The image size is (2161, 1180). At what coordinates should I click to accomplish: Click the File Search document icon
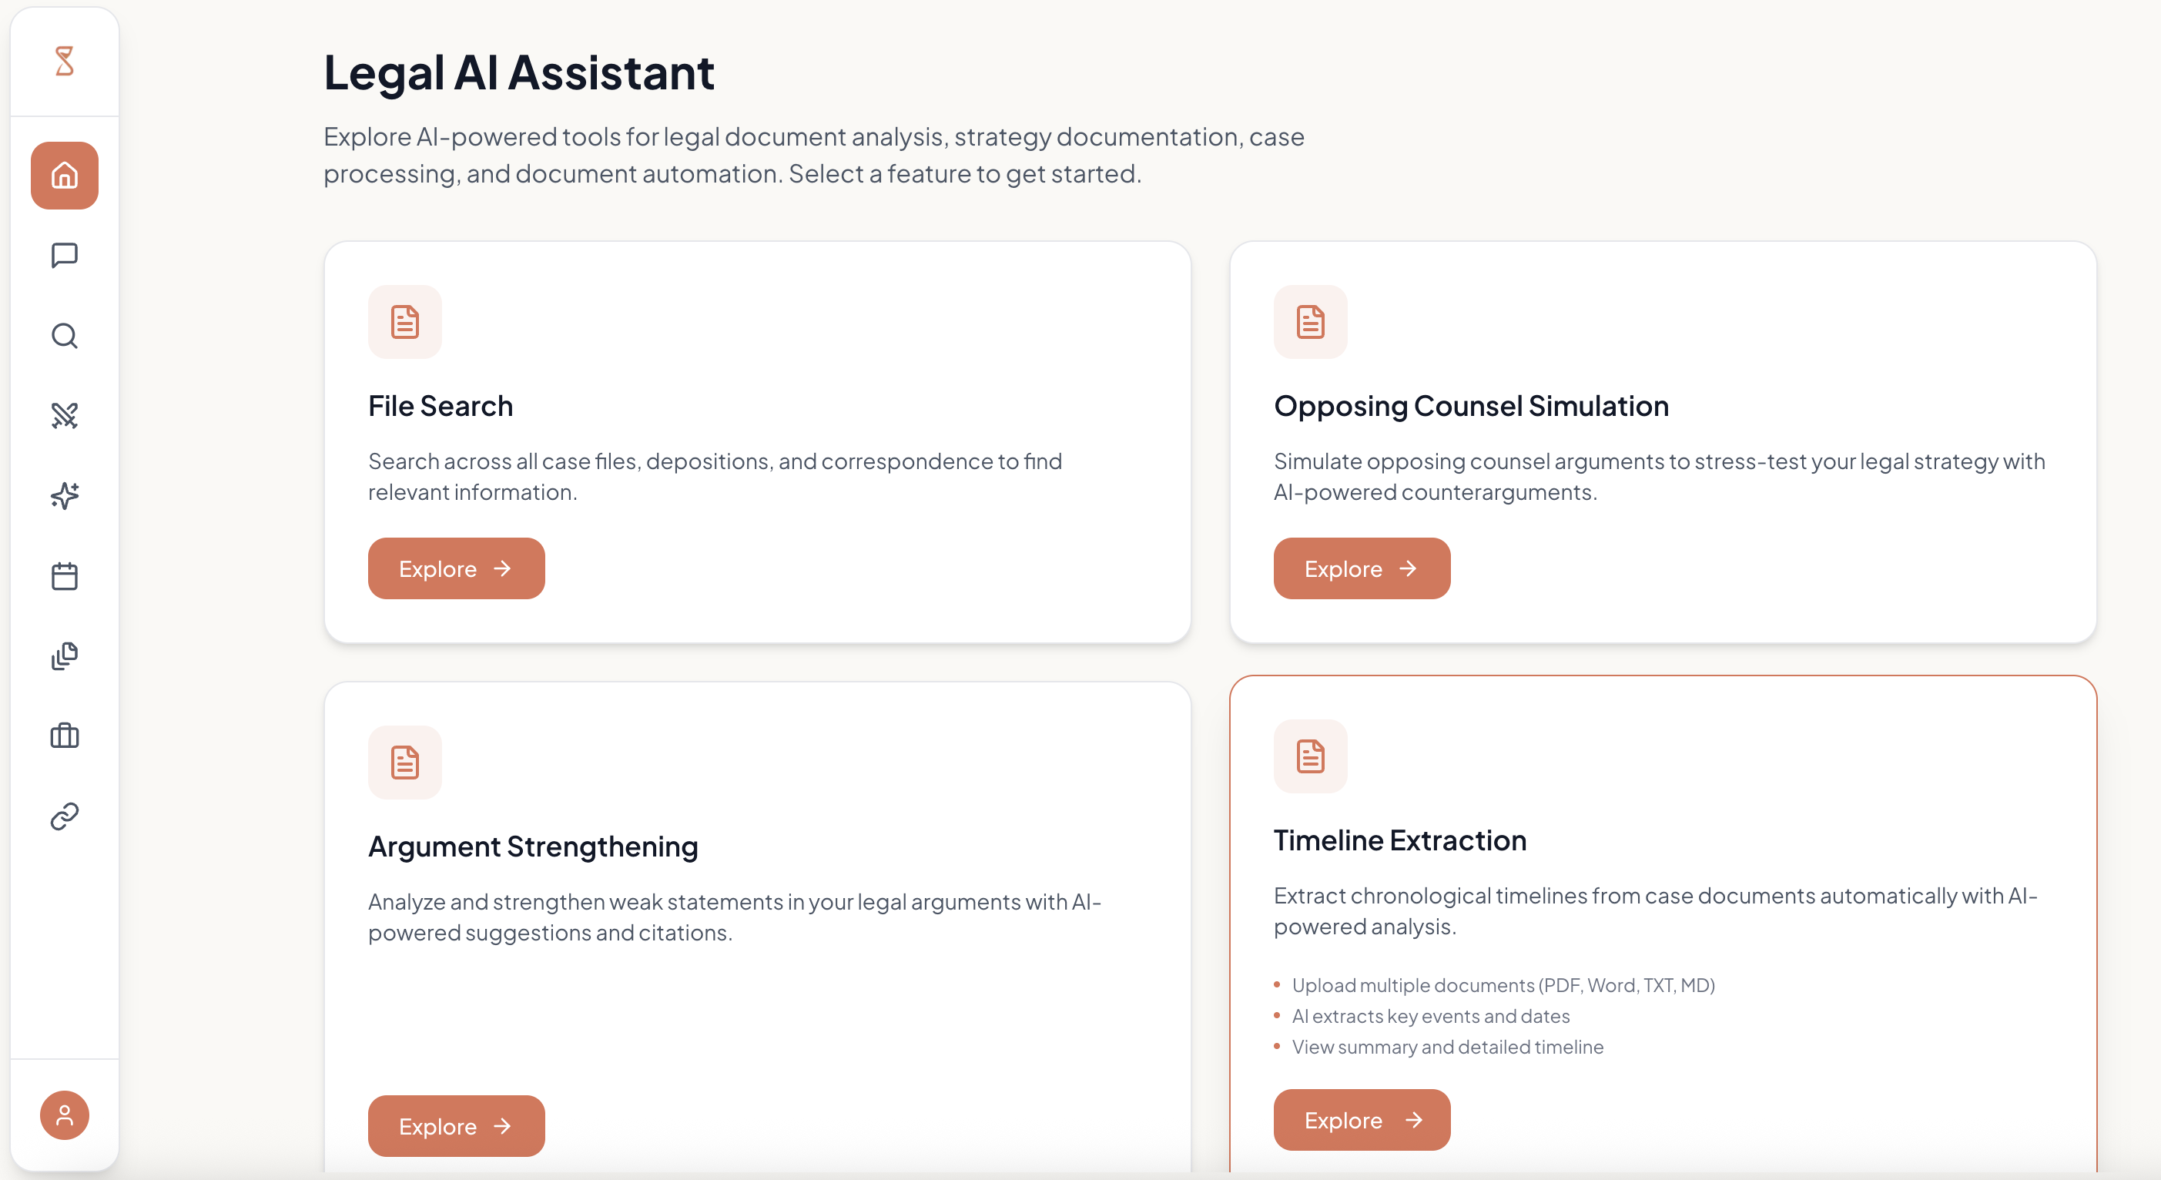pyautogui.click(x=404, y=321)
